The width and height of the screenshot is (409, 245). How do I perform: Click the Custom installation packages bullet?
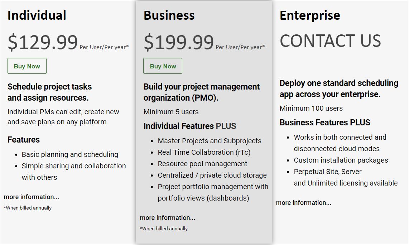coord(341,160)
